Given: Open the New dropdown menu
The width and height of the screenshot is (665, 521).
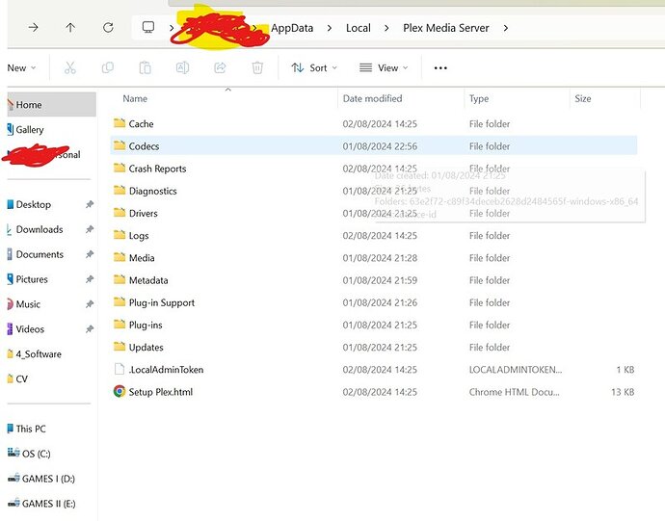Looking at the screenshot, I should [x=21, y=67].
